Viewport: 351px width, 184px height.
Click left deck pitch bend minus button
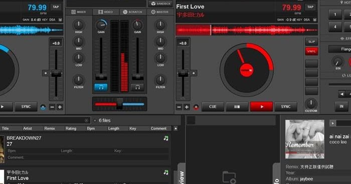52,107
